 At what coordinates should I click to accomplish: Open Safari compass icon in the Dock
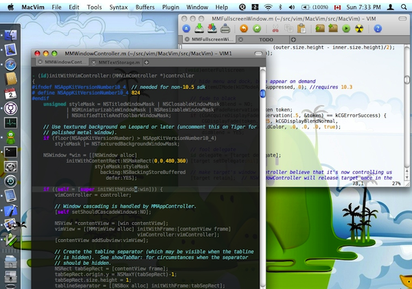tap(11, 65)
